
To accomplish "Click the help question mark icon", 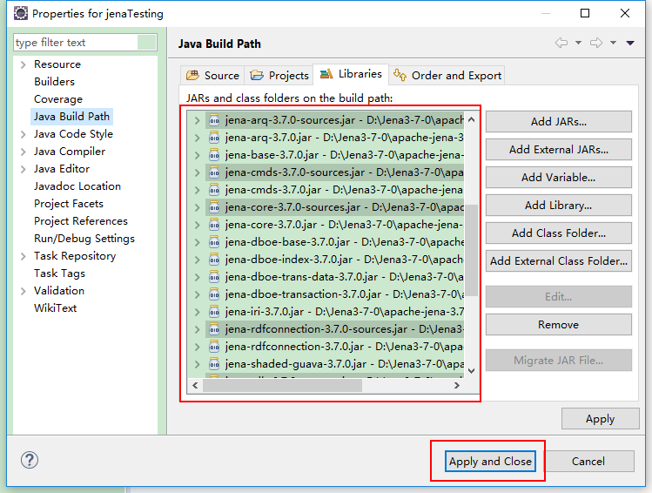I will coord(30,461).
